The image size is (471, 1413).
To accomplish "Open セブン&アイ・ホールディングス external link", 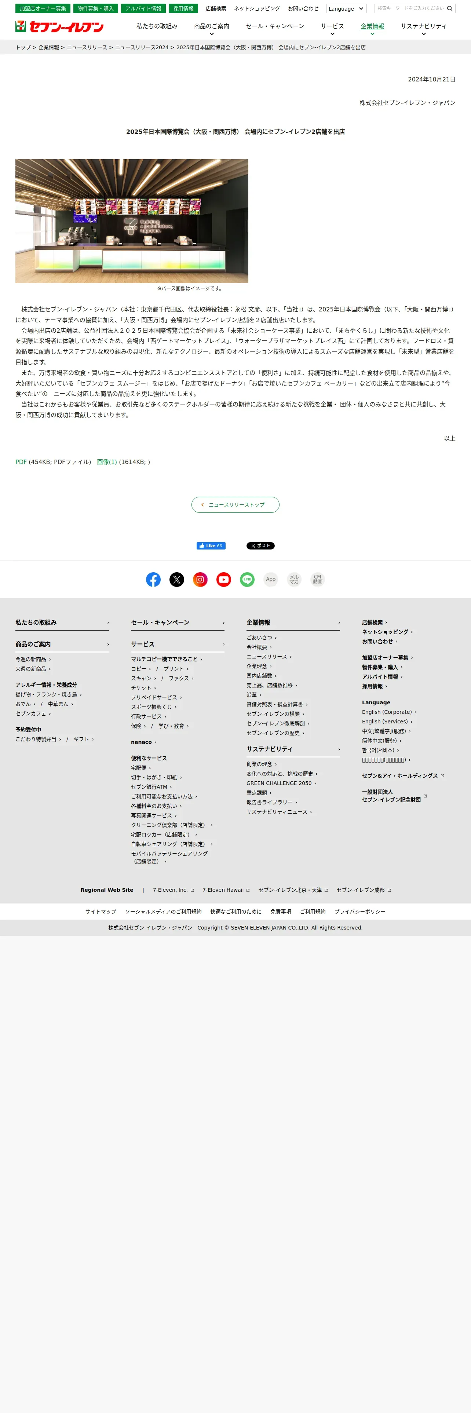I will pos(403,776).
